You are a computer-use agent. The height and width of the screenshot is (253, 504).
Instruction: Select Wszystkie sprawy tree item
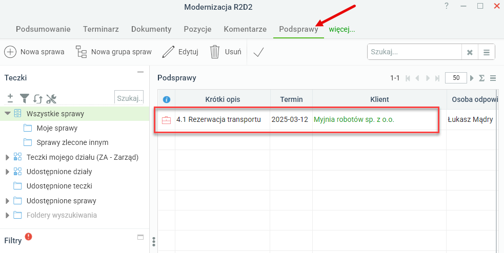pos(55,114)
